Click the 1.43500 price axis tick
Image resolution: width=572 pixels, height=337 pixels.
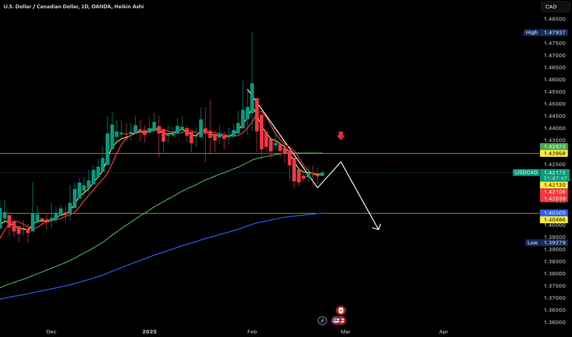click(554, 140)
